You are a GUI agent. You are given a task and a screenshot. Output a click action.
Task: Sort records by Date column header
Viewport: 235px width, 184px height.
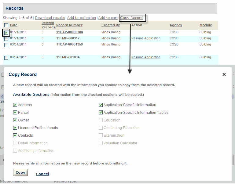[14, 25]
